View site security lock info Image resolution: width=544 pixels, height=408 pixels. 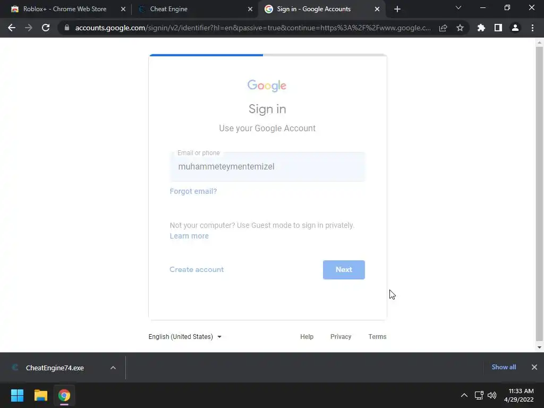[x=67, y=28]
